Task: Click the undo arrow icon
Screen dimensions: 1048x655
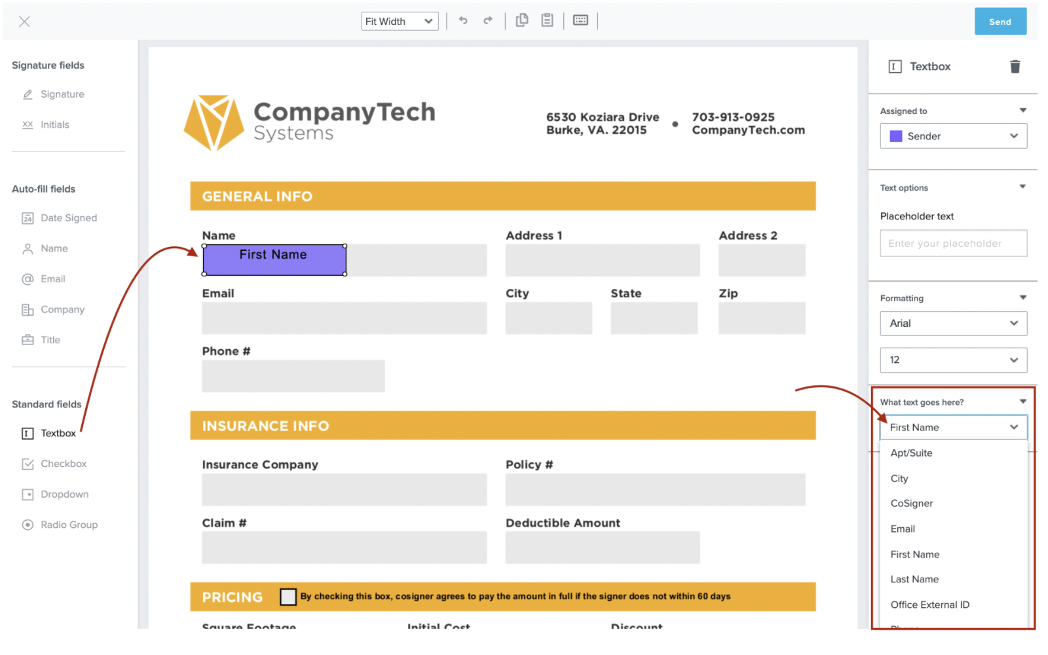Action: point(463,20)
